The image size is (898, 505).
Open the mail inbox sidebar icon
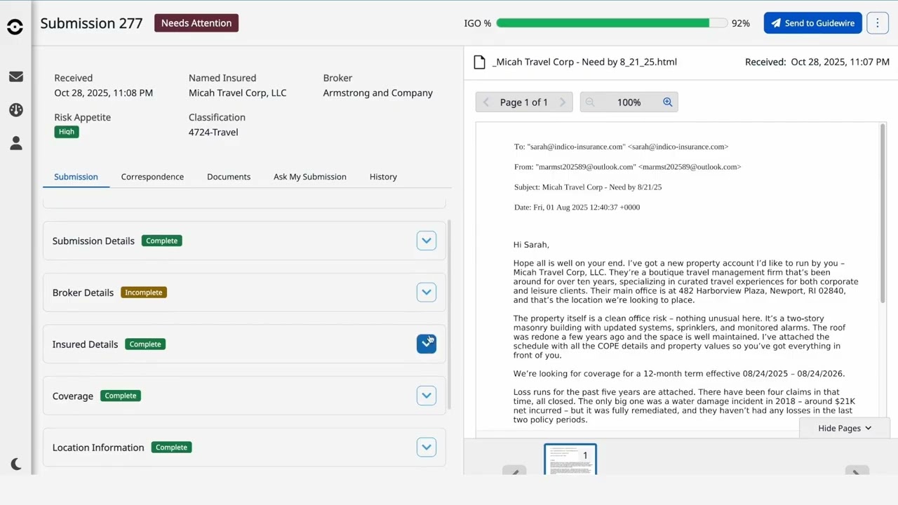point(15,76)
